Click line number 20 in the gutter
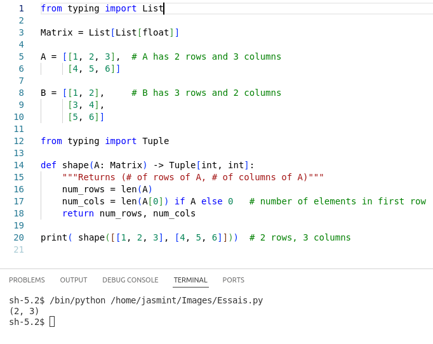 pos(18,237)
